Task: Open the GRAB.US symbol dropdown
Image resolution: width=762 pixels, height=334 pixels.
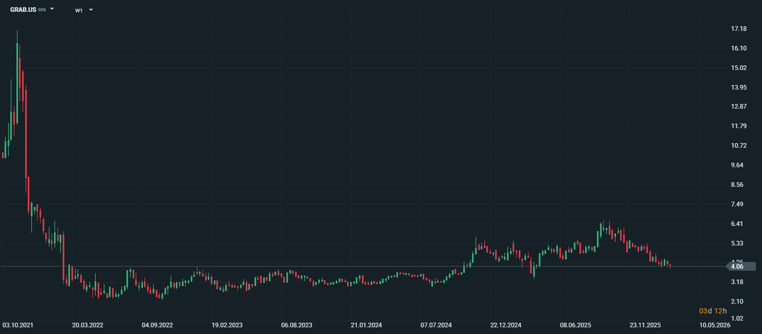Action: click(x=32, y=9)
